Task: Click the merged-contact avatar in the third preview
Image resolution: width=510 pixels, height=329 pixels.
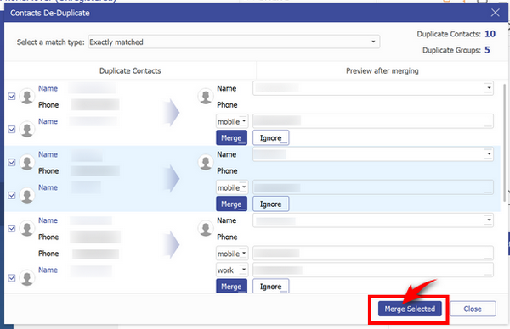Action: [206, 228]
